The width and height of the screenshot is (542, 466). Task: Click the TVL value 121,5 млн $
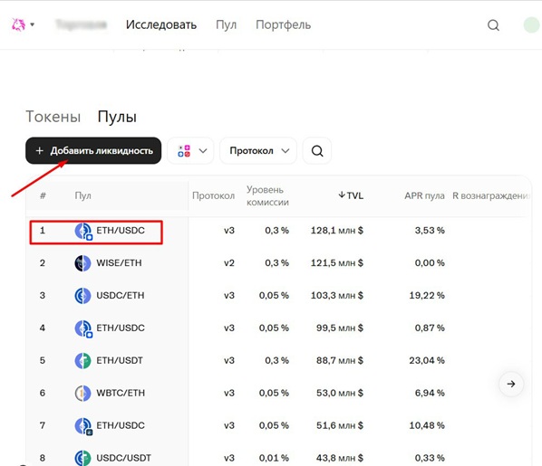pyautogui.click(x=336, y=263)
